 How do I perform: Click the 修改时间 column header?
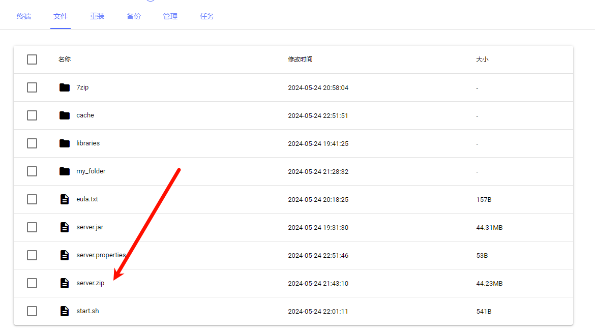[300, 59]
